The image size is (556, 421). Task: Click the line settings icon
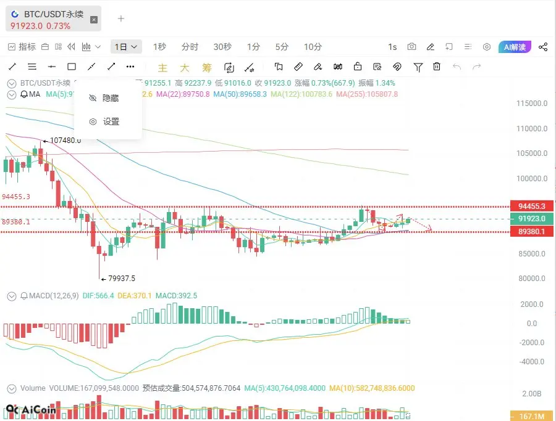250,67
